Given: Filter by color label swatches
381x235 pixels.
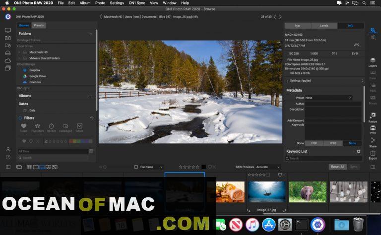Looking at the screenshot, I should 81,141.
